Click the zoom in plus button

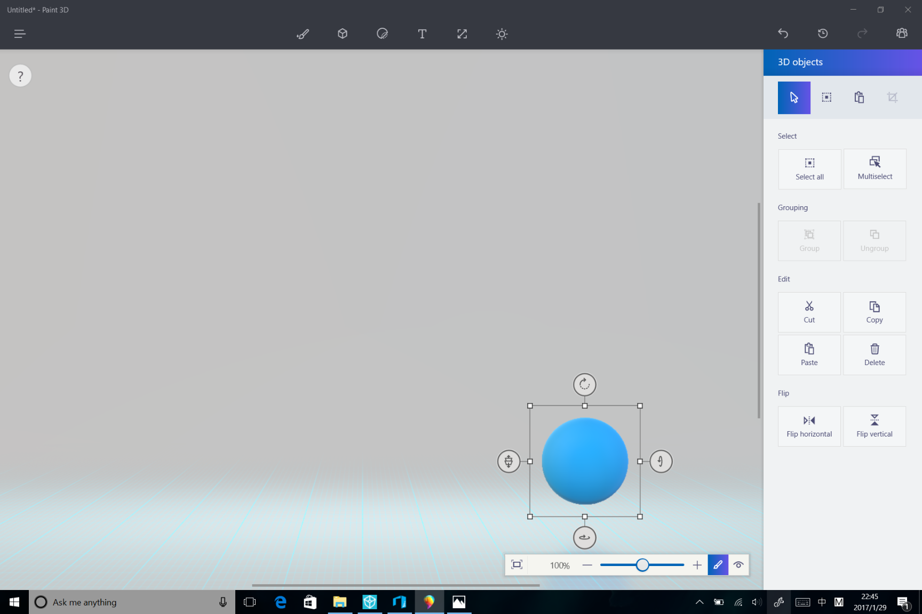[697, 565]
